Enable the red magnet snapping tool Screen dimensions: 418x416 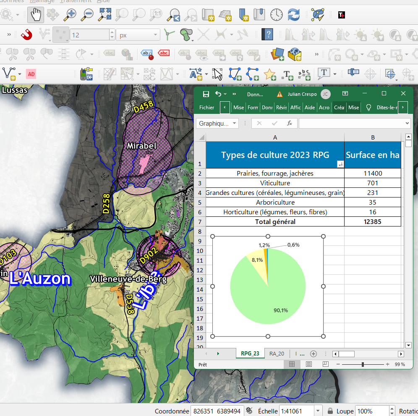(26, 35)
